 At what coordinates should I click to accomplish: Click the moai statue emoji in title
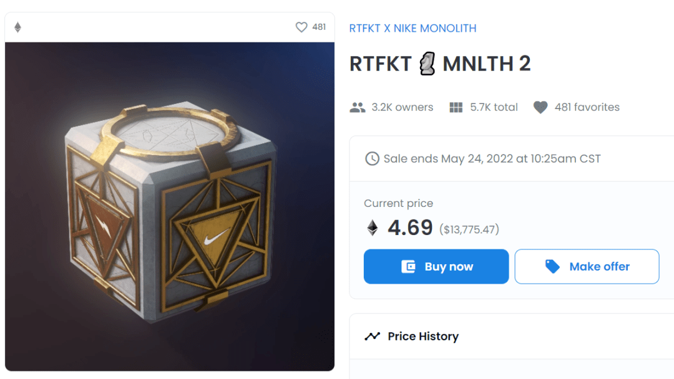427,64
